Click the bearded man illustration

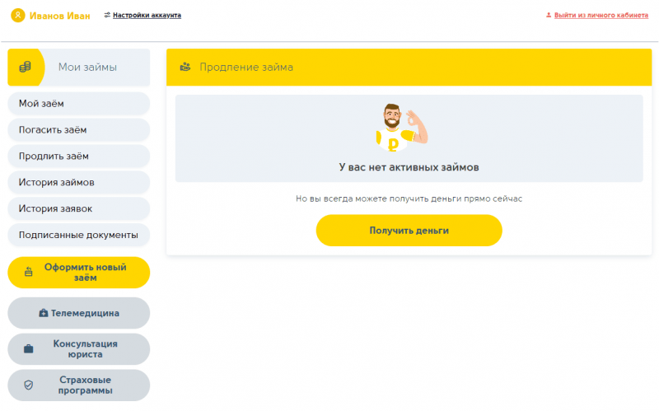[x=401, y=129]
